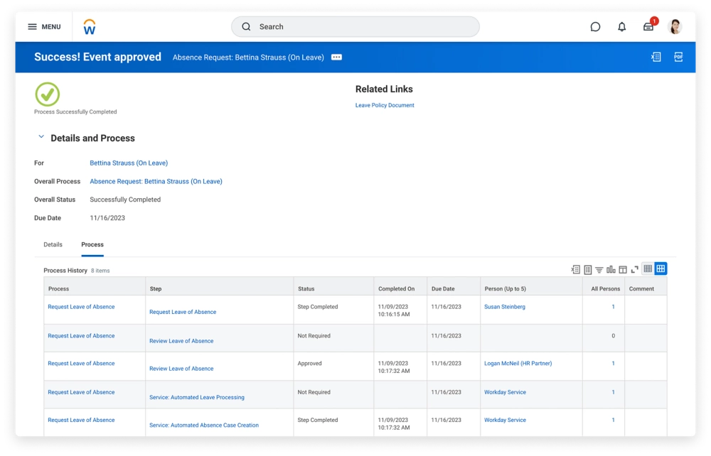Open the chat assistant speech bubble icon
This screenshot has height=456, width=711.
(x=595, y=27)
